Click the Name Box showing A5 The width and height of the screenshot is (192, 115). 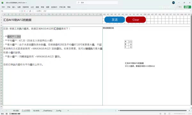pyautogui.click(x=10, y=11)
